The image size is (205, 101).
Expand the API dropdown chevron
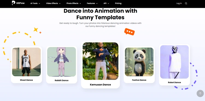[108, 4]
